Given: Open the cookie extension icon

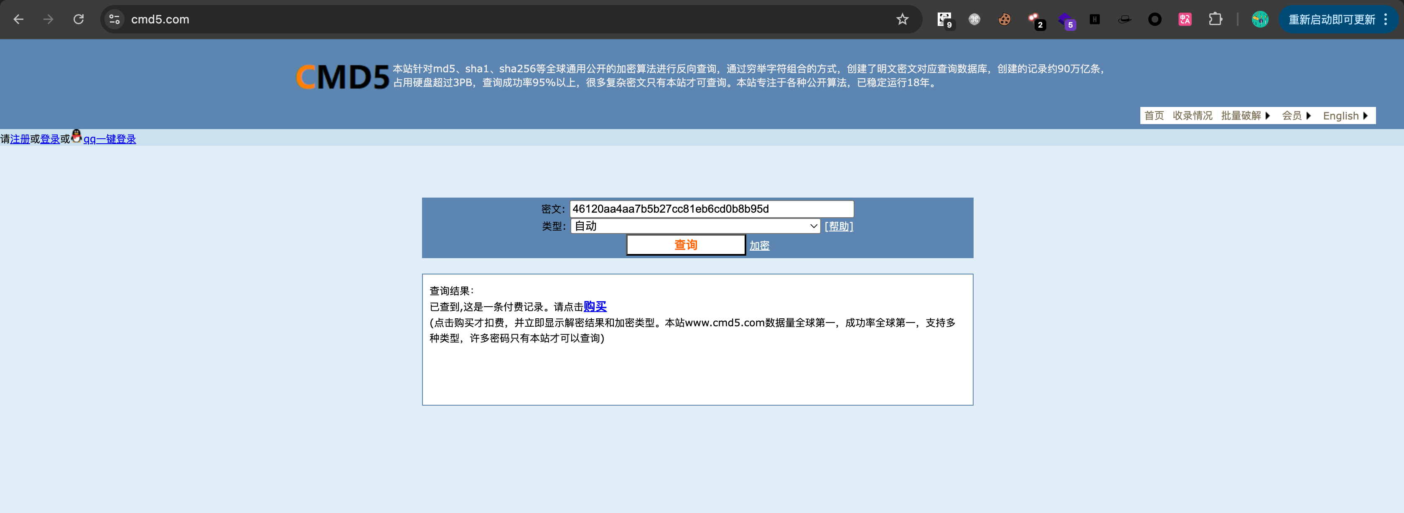Looking at the screenshot, I should 1004,20.
